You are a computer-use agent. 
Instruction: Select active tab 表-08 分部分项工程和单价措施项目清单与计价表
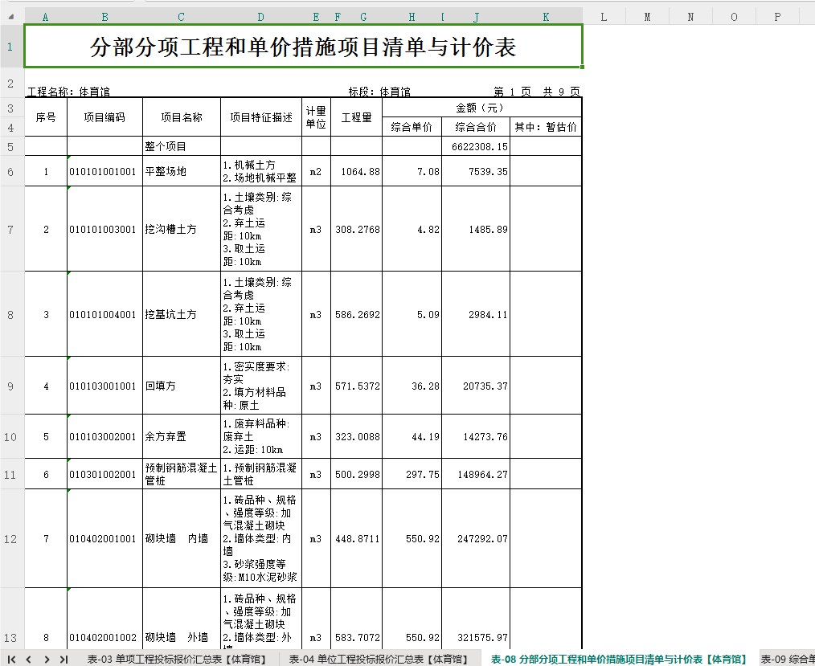coord(619,660)
